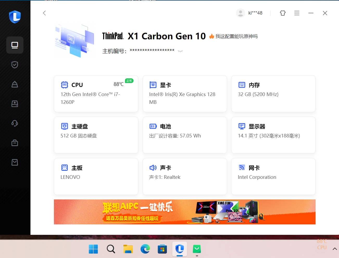Select the 声卡1: Realtek text
This screenshot has height=258, width=339.
tap(165, 177)
